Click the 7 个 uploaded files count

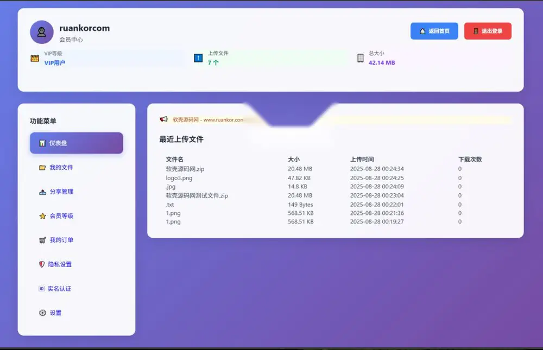(x=213, y=62)
